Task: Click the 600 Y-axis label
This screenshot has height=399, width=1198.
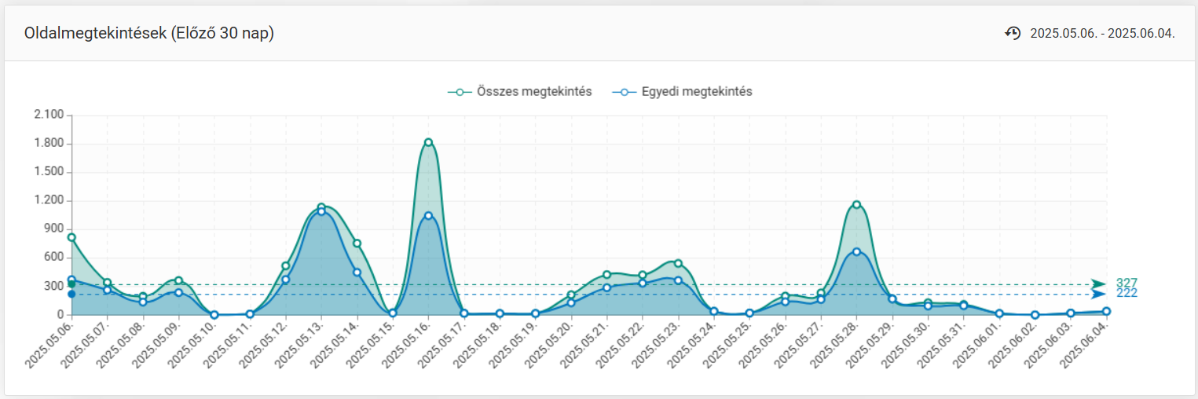Action: point(54,257)
